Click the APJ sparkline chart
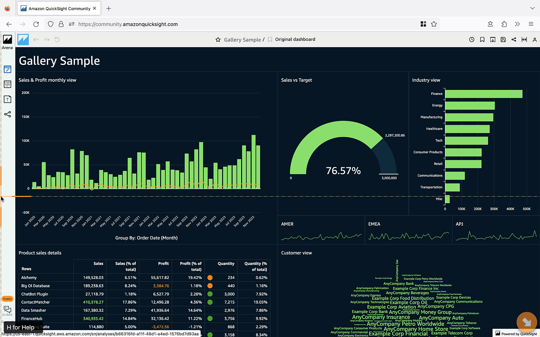This screenshot has height=337, width=540. click(x=496, y=235)
